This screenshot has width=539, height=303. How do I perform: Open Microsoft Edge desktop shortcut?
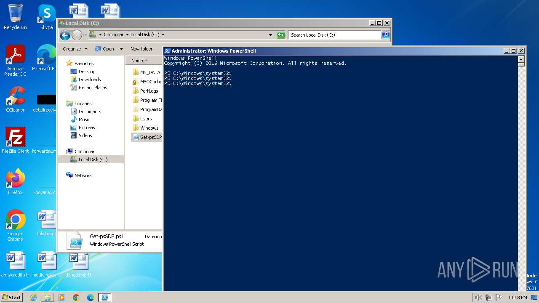[x=45, y=58]
